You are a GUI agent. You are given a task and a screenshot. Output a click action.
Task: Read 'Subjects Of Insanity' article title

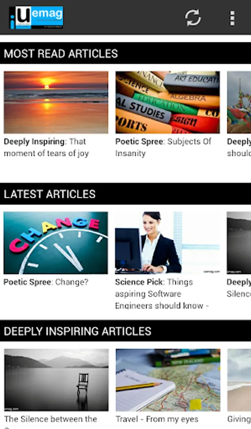(163, 147)
